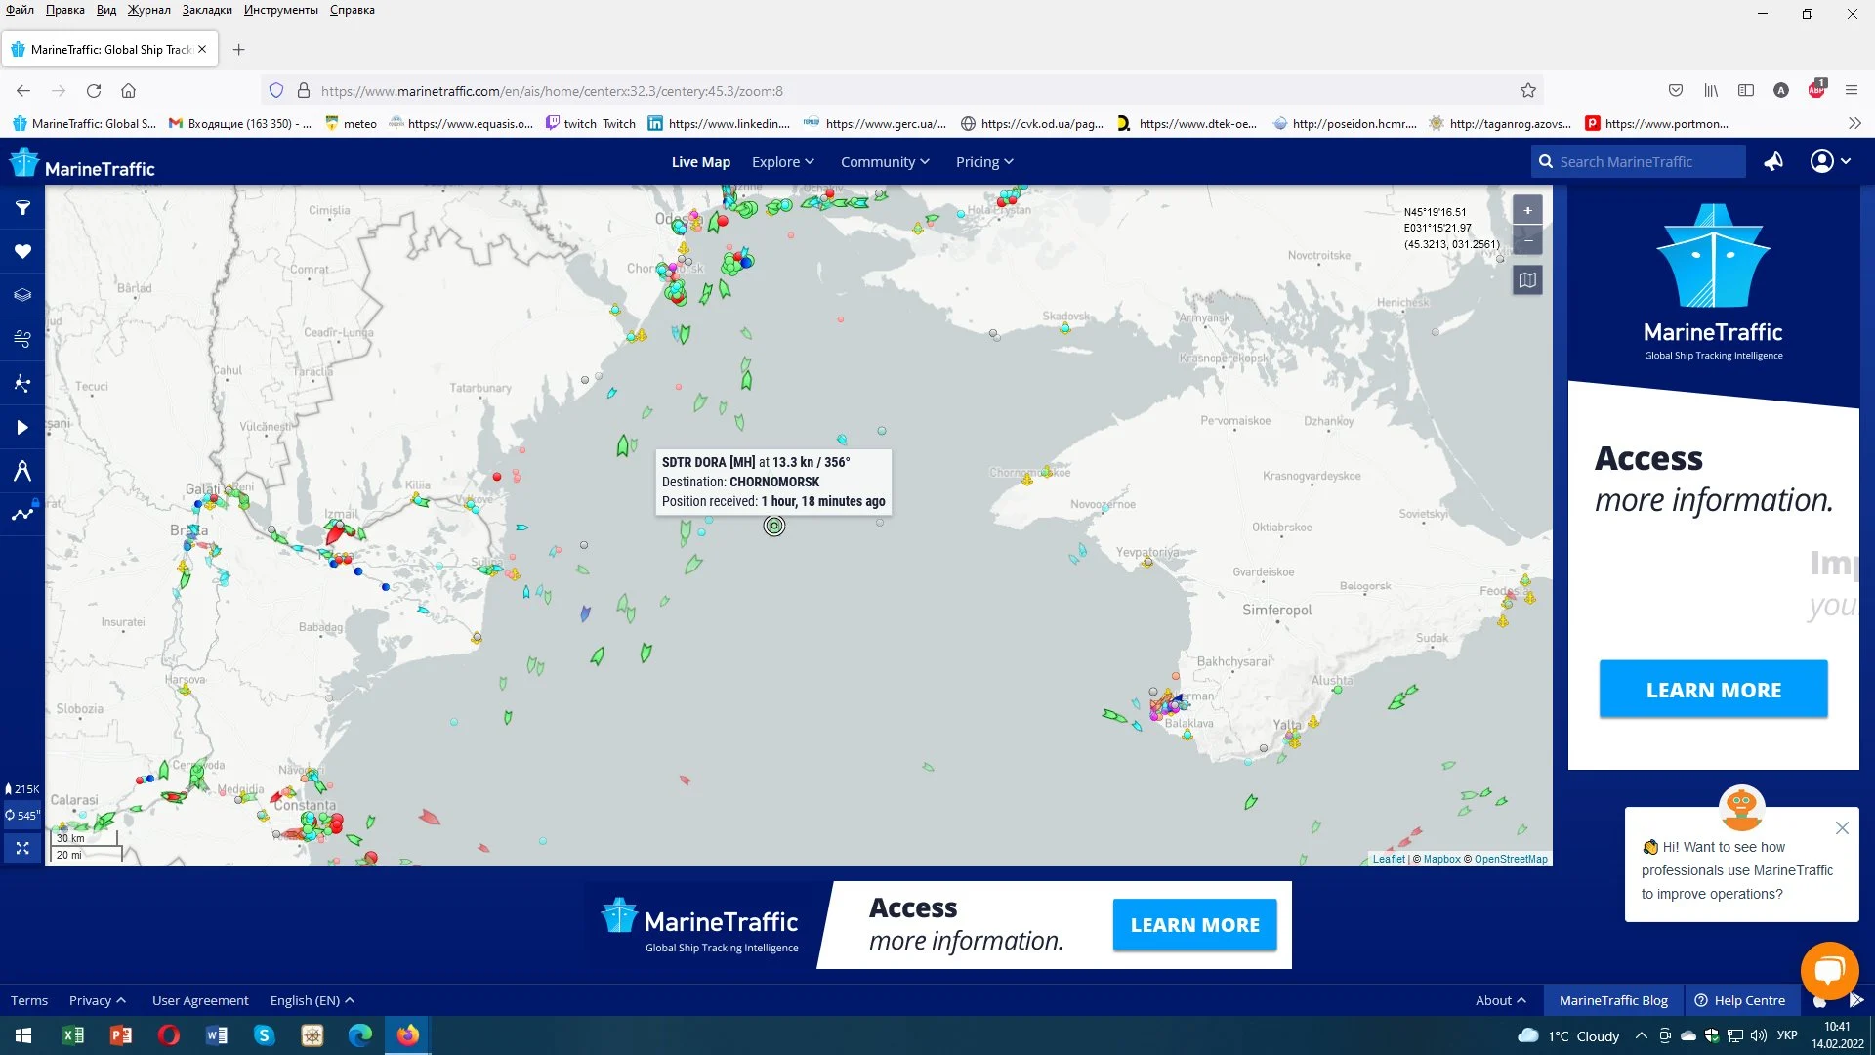Start the traffic playback play icon
Viewport: 1875px width, 1055px height.
(x=22, y=427)
